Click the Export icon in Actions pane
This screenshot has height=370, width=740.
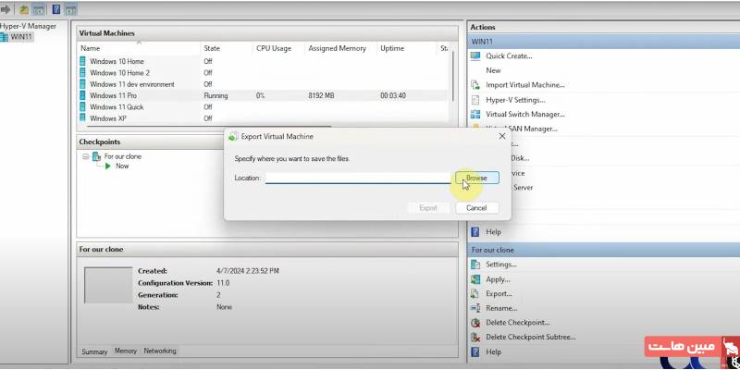pos(475,294)
